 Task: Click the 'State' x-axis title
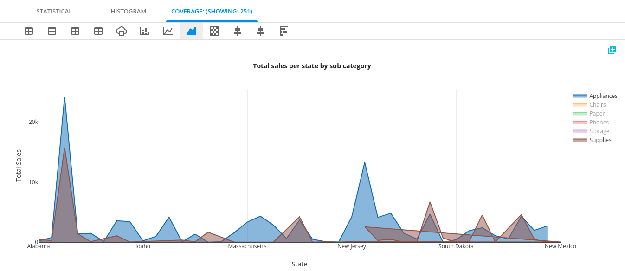tap(299, 264)
